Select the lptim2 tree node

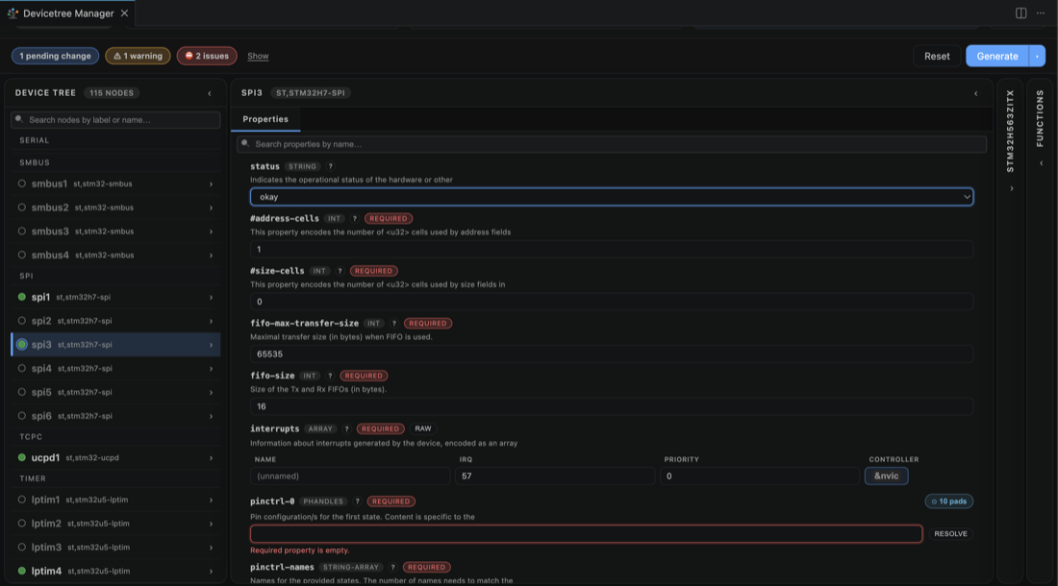coord(115,524)
